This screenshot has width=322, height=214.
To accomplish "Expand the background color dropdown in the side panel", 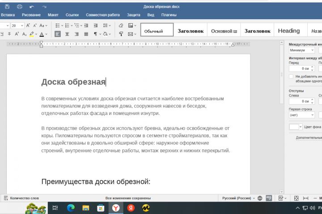I will (301, 127).
